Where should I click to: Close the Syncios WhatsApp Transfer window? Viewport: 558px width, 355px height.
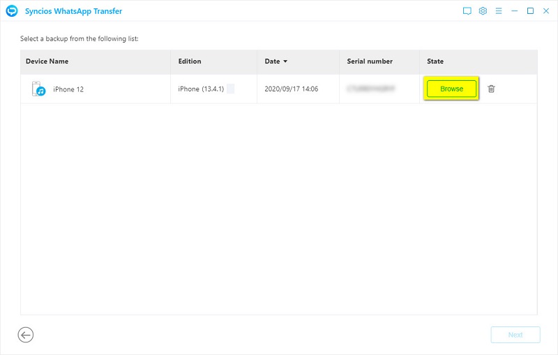coord(546,11)
